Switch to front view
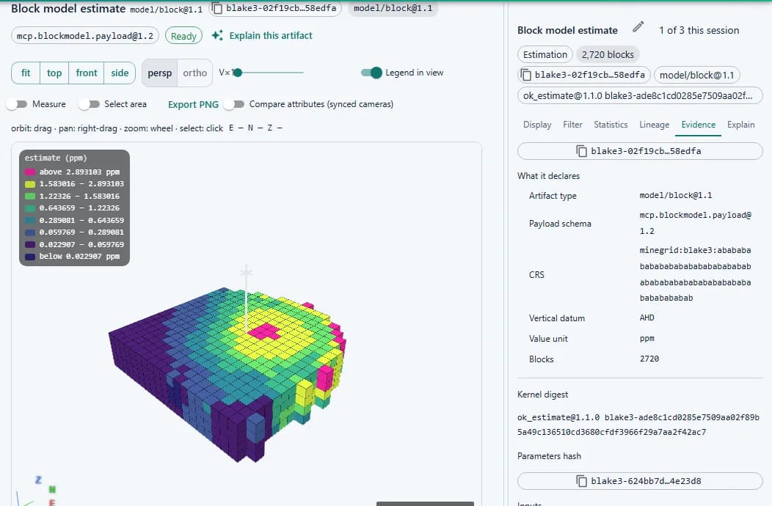Image resolution: width=772 pixels, height=506 pixels. click(86, 73)
